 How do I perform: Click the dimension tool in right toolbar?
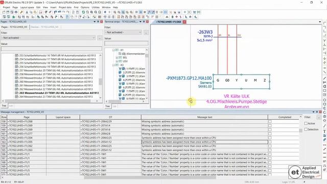click(324, 145)
